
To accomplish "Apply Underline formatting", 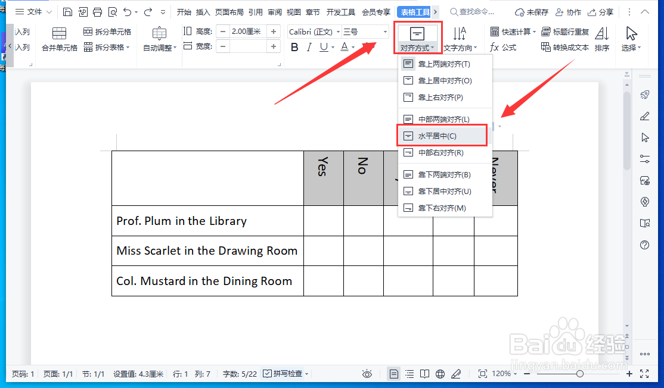I will click(324, 48).
